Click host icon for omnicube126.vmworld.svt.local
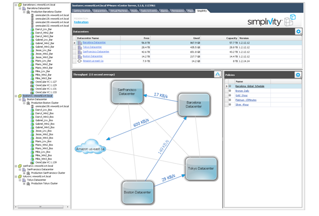 32,15
